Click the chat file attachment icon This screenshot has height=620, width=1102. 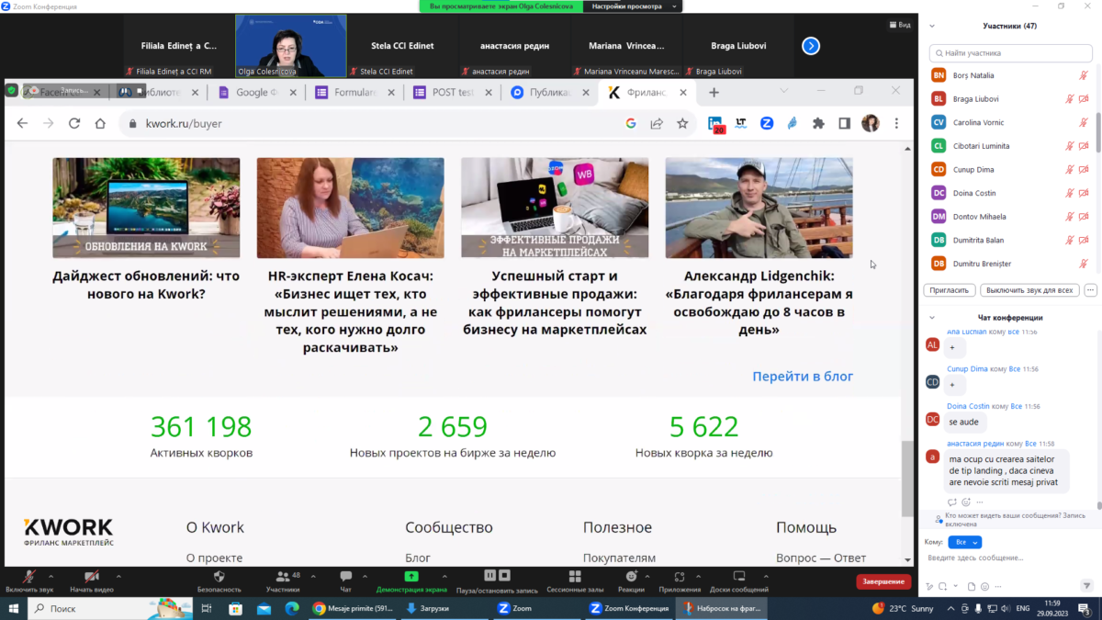click(x=972, y=586)
